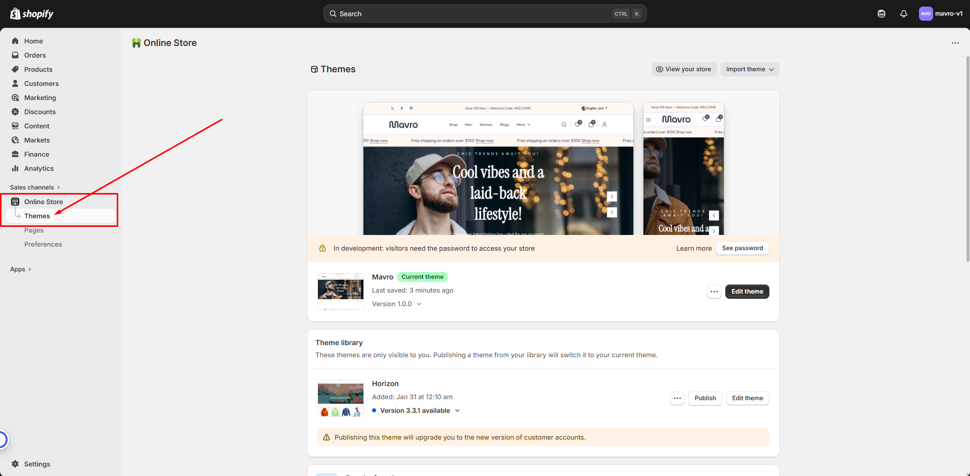Open the Markets section
The width and height of the screenshot is (970, 476).
pos(36,140)
